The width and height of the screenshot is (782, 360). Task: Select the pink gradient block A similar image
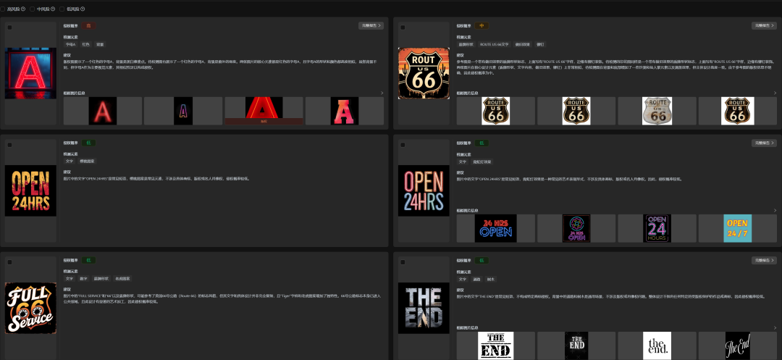(345, 111)
